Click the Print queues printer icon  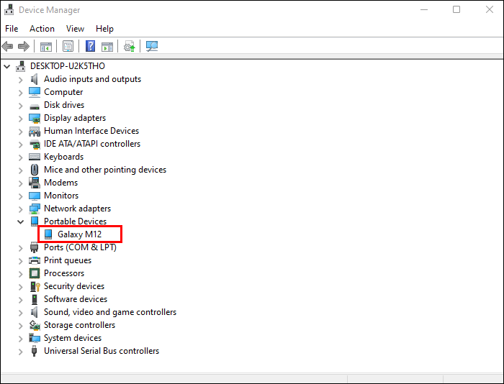click(x=35, y=260)
